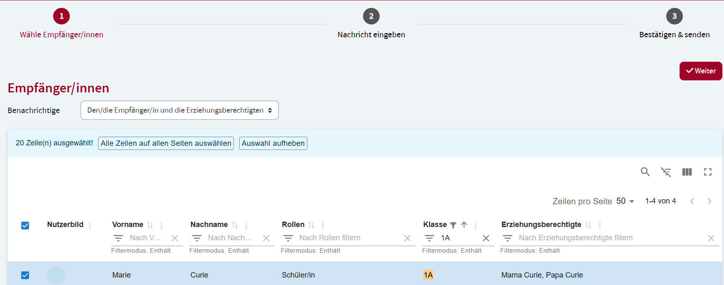Open the table search icon
Screen dimensions: 724x285
[645, 172]
